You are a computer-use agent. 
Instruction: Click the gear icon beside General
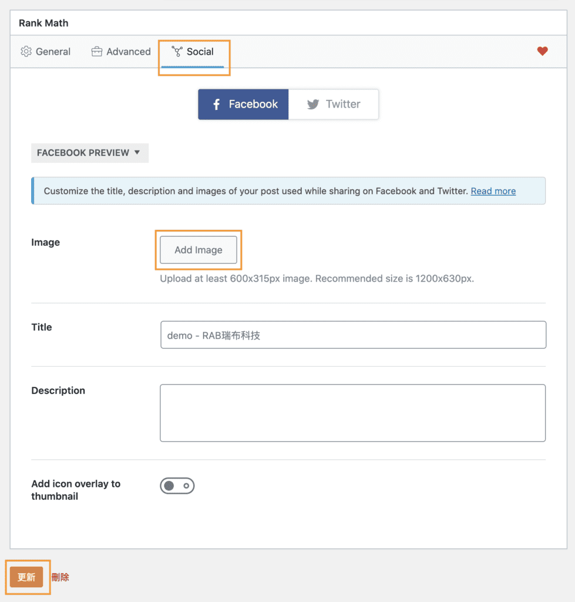[26, 52]
